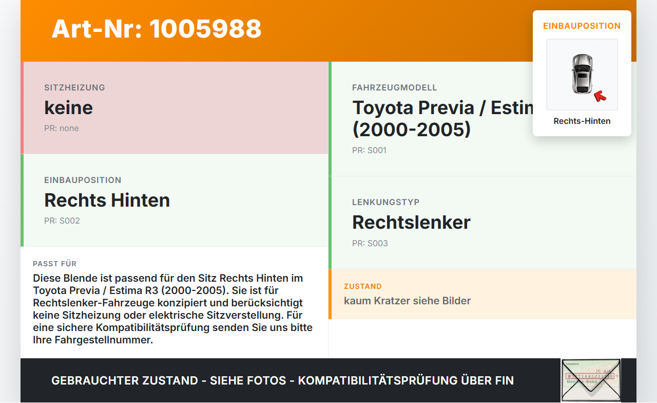The width and height of the screenshot is (657, 403).
Task: Click the "PASST FÜR" label
Action: pos(54,264)
